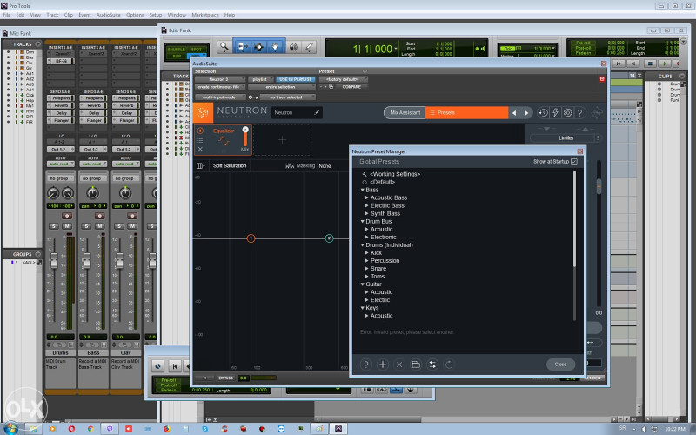Toggle Show at Startup checkbox
This screenshot has height=435, width=696.
coord(574,162)
